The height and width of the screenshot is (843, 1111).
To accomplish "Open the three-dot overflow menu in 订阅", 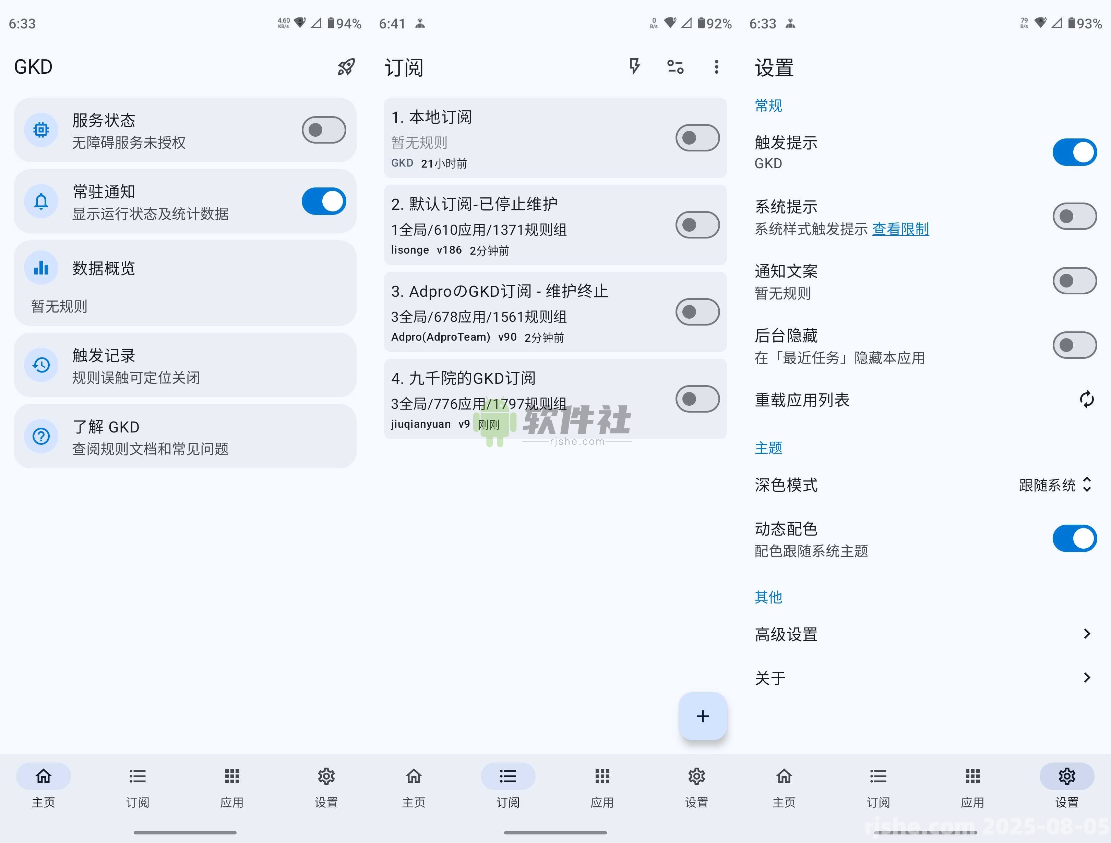I will (x=717, y=67).
